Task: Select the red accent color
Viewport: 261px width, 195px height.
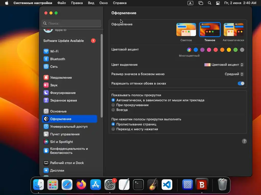Action: [x=216, y=50]
